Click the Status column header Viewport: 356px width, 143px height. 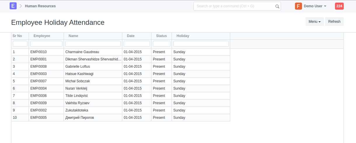[161, 36]
